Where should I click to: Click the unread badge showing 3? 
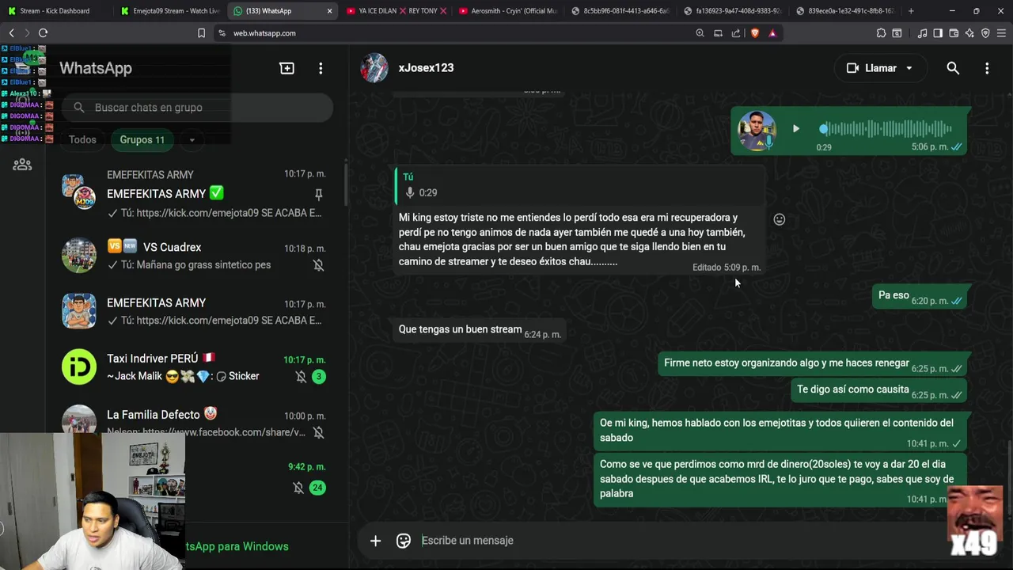click(x=318, y=377)
